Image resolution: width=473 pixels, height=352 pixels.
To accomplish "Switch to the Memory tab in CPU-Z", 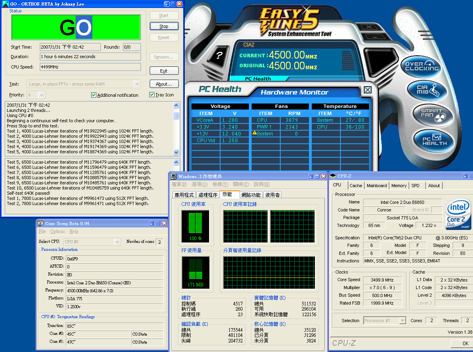I will pos(399,186).
